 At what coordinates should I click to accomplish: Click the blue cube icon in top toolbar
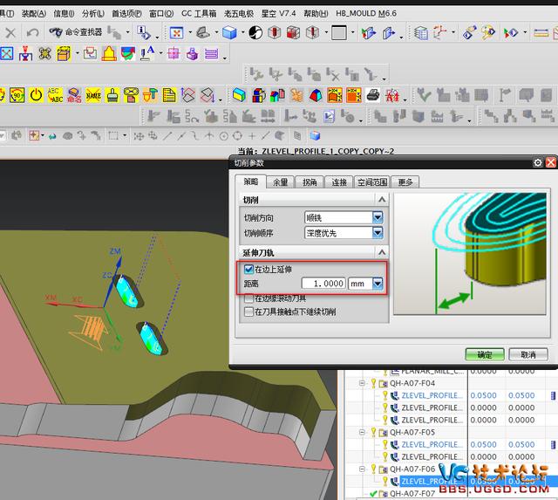click(229, 32)
